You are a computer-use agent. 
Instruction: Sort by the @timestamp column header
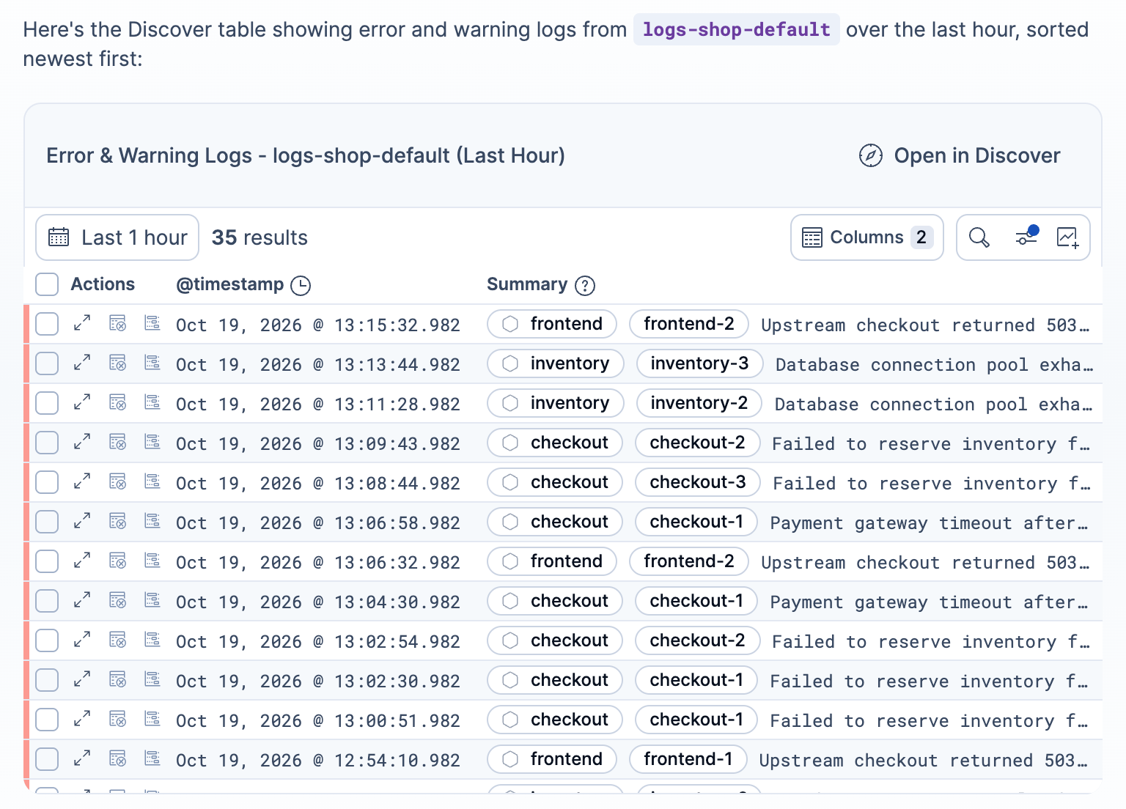pyautogui.click(x=229, y=284)
